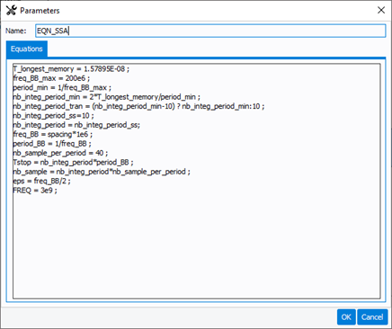
Task: Click the line 'nb_integ_period = nb_integ_period_ss;'
Action: pyautogui.click(x=76, y=125)
